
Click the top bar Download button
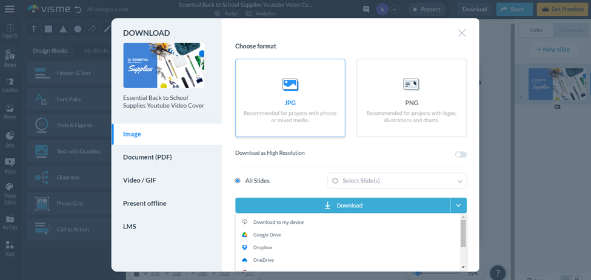(x=475, y=10)
